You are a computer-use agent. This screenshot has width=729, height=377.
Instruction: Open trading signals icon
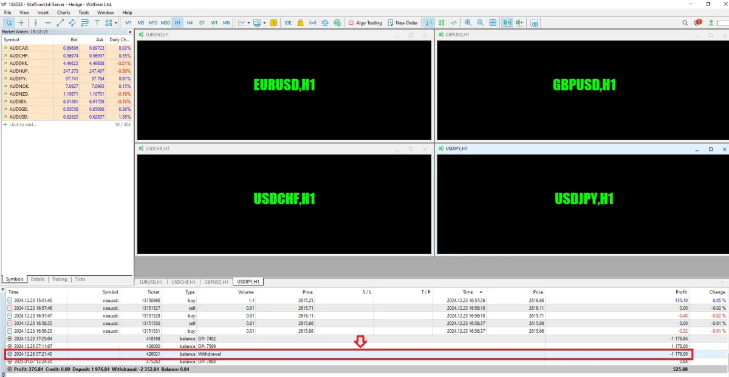tap(313, 22)
